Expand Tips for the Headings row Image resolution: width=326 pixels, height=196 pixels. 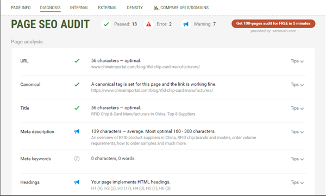297,182
